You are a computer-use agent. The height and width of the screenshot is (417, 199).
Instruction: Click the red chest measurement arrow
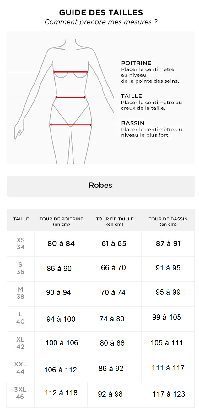[x=71, y=72]
